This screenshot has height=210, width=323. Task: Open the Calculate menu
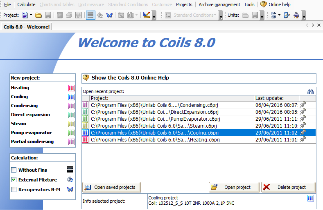pyautogui.click(x=26, y=4)
